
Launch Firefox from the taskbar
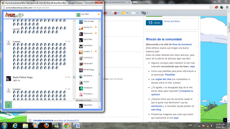click(46, 126)
